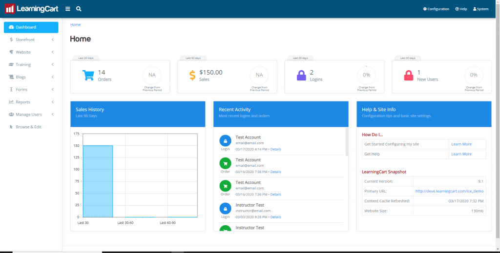The image size is (500, 253).
Task: Click the 14 Orders count
Action: click(102, 73)
